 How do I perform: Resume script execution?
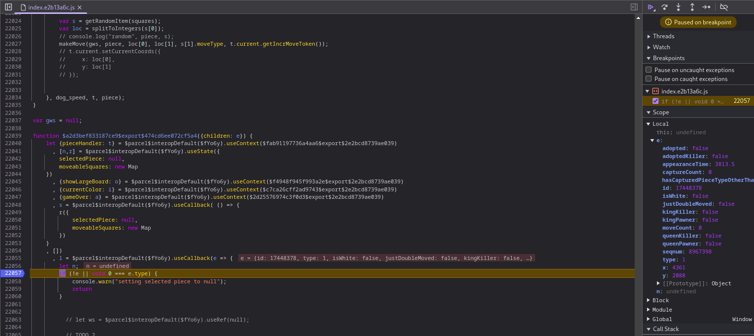click(651, 7)
